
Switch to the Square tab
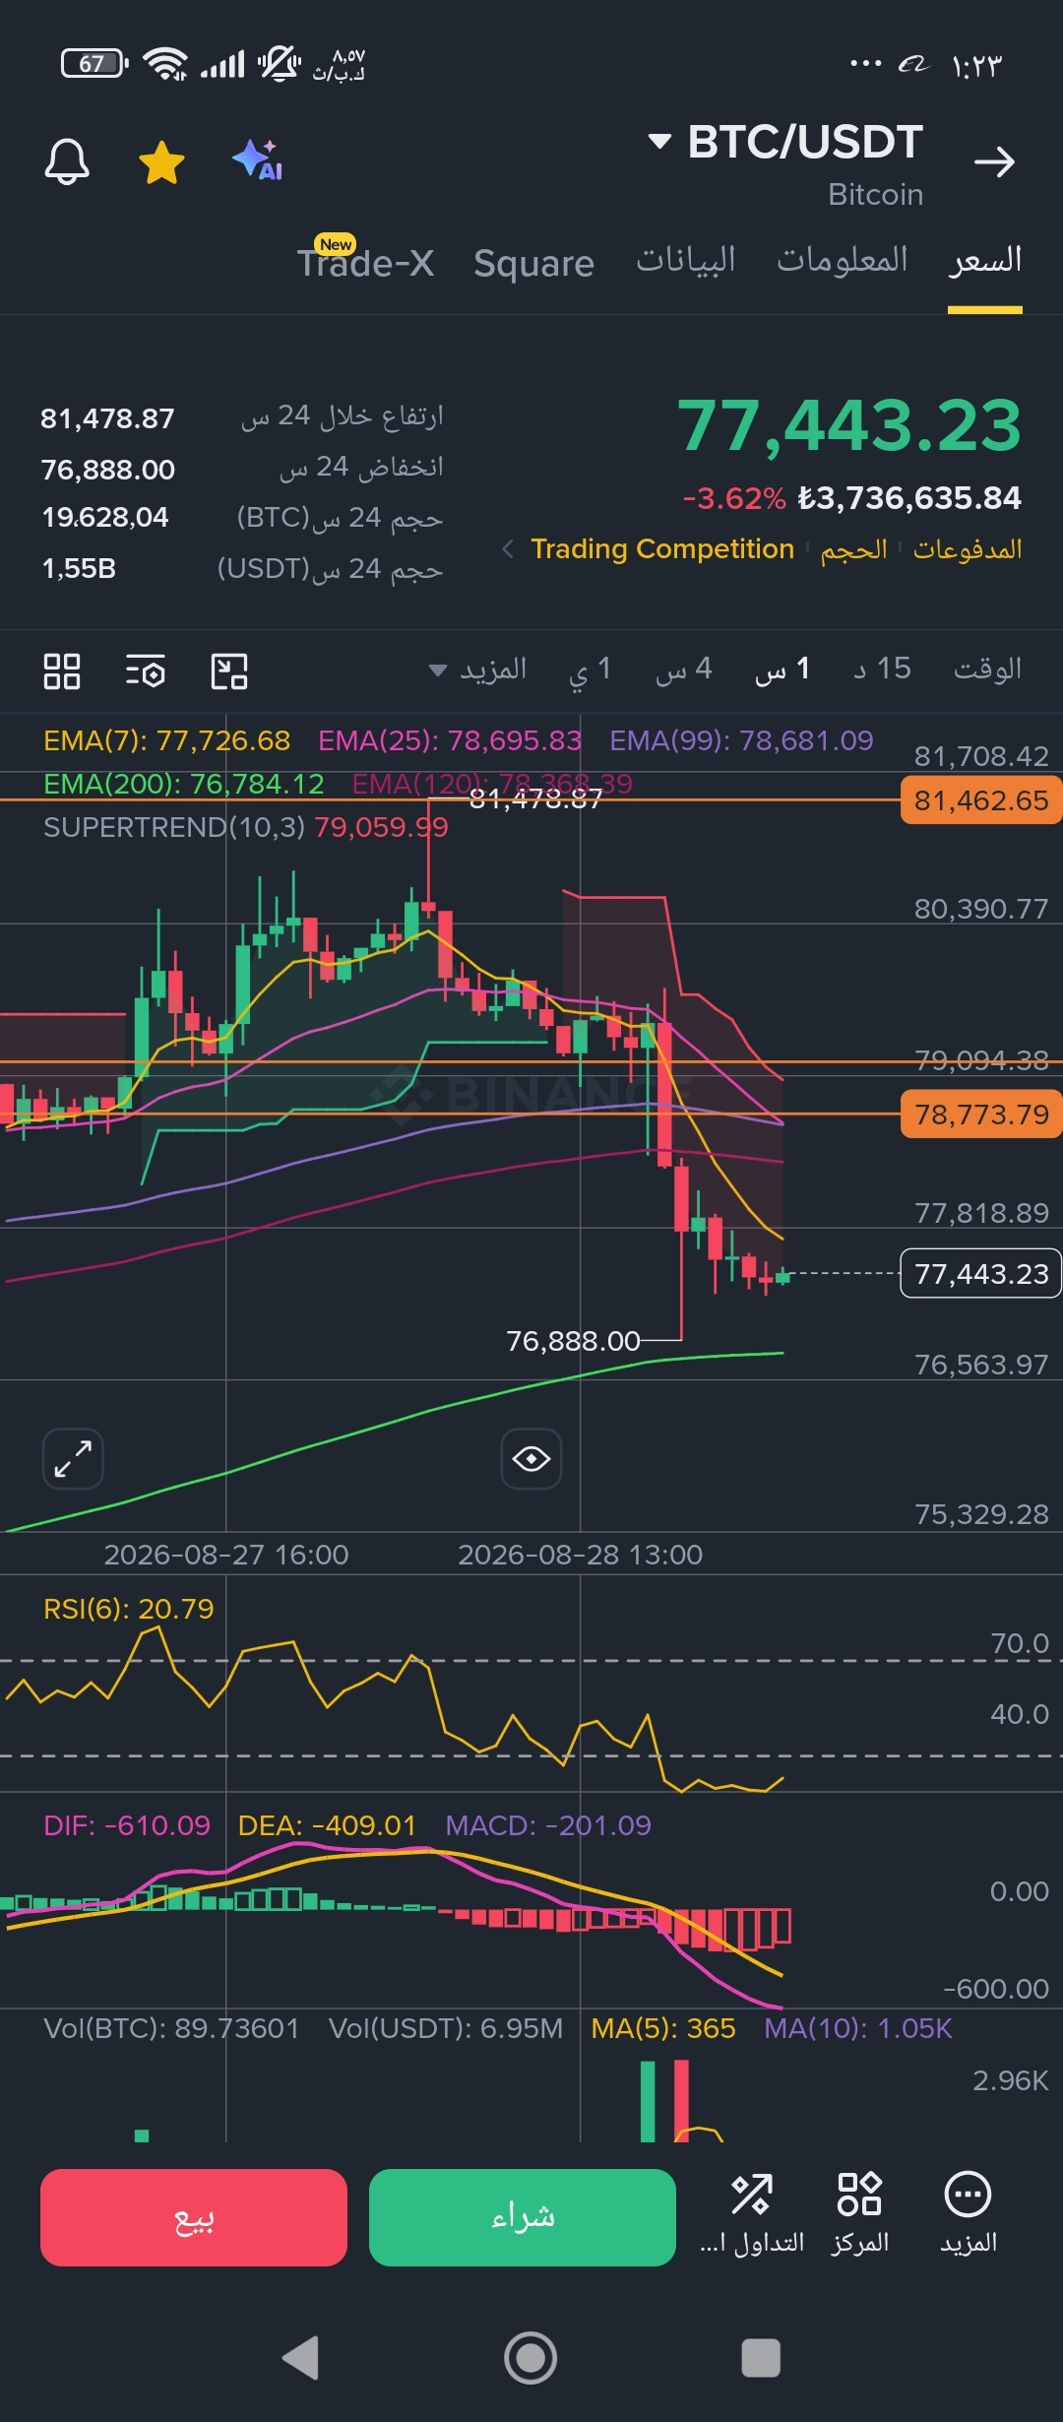533,263
